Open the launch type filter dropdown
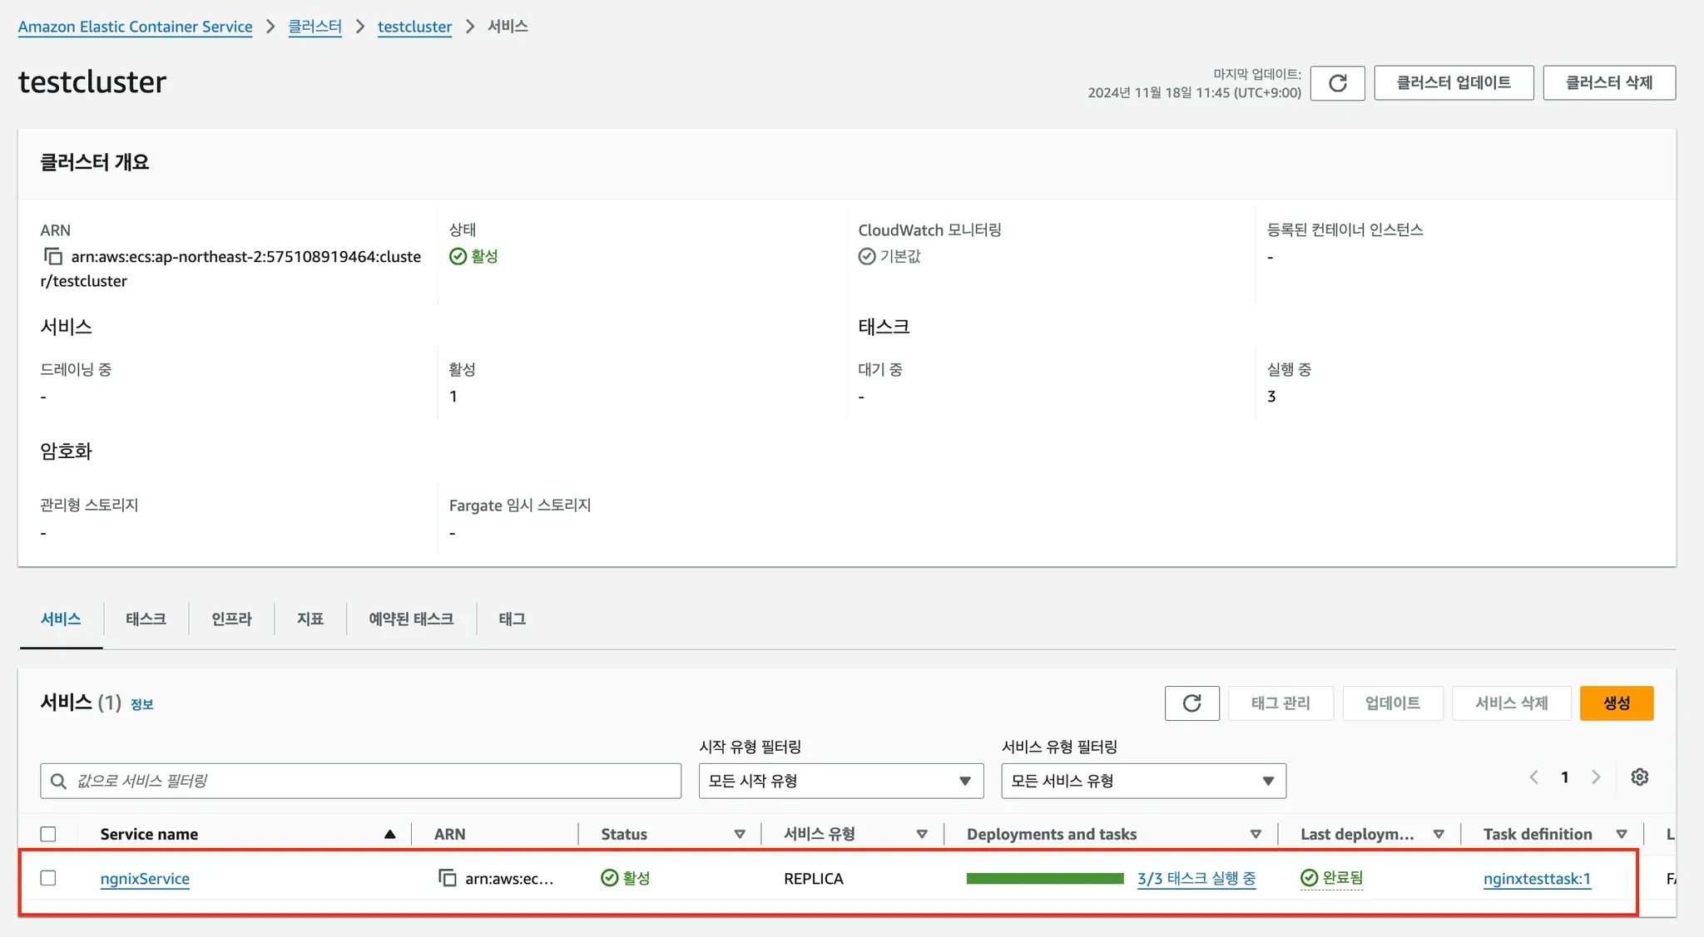 pos(841,781)
